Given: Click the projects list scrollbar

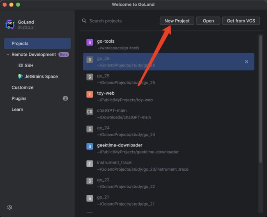Looking at the screenshot, I should click(260, 98).
